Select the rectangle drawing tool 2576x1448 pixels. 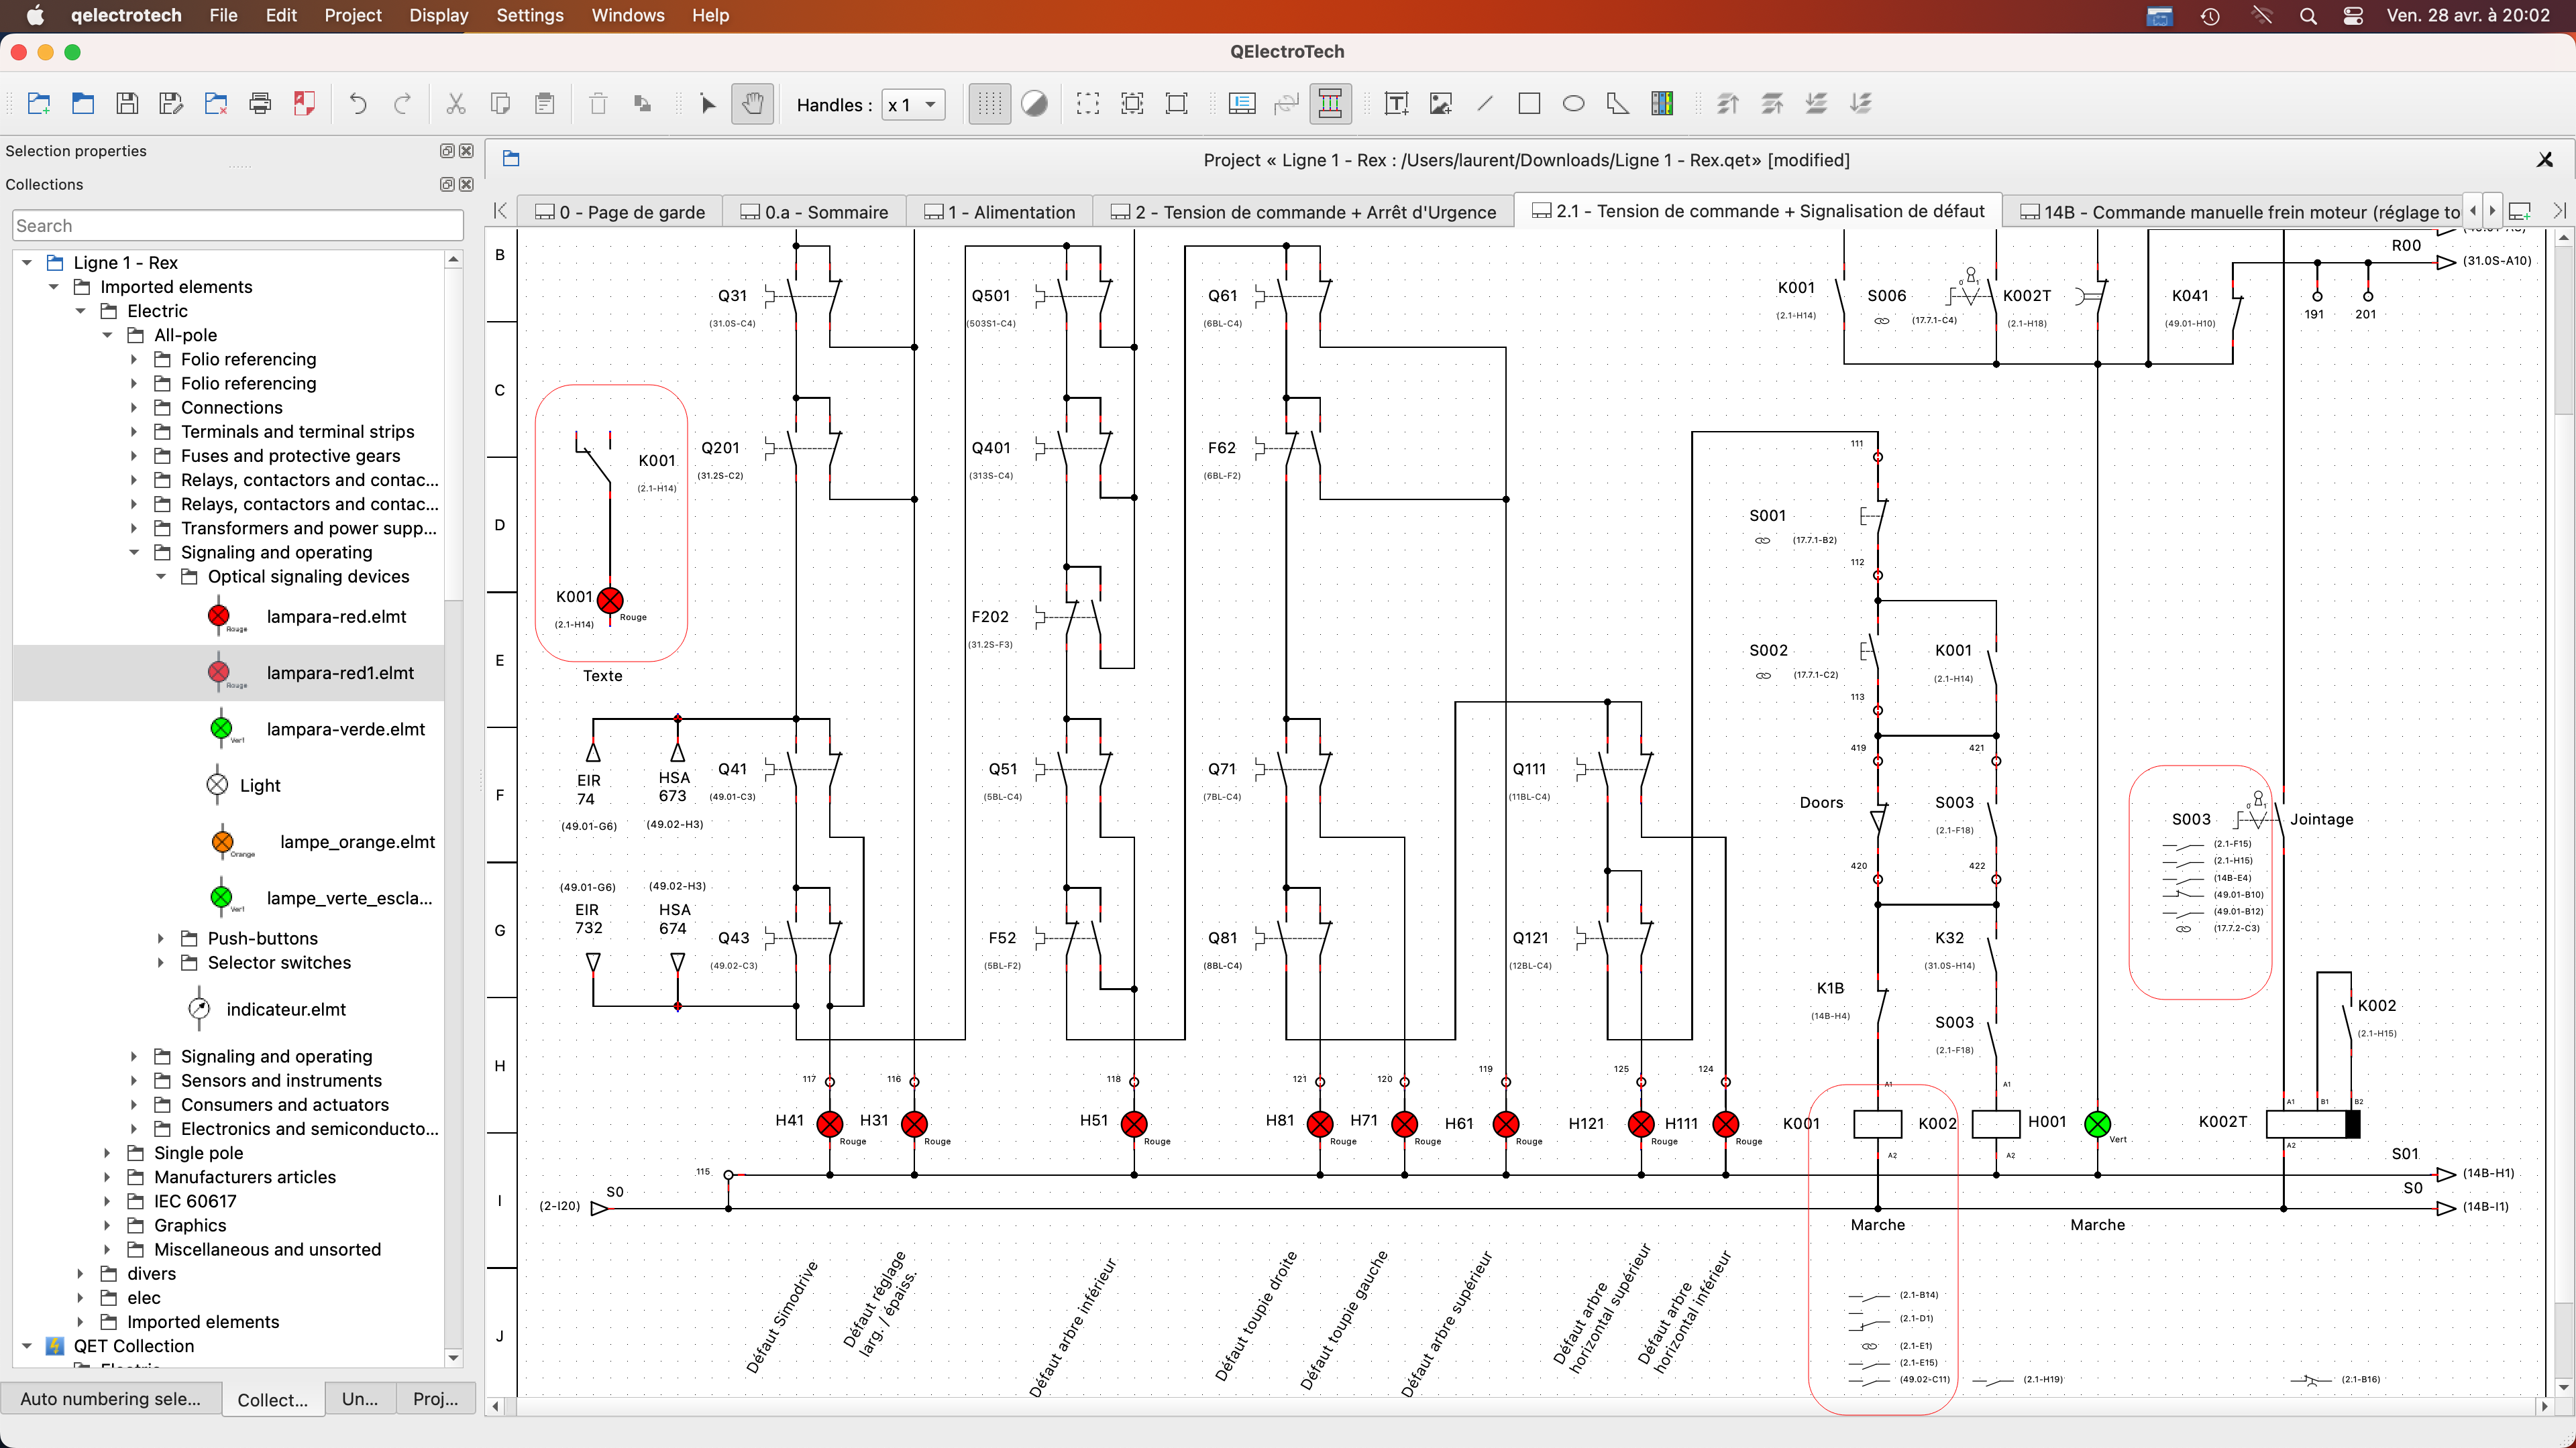coord(1529,104)
